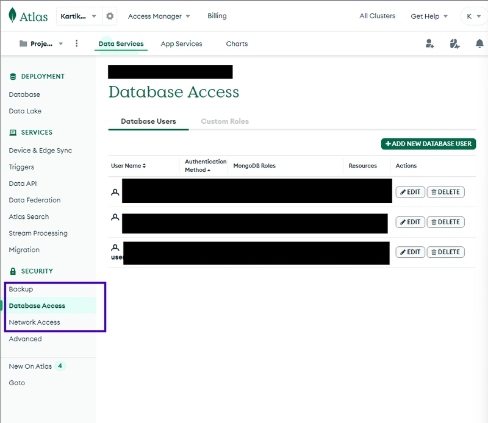
Task: Click the project folder icon
Action: click(23, 43)
